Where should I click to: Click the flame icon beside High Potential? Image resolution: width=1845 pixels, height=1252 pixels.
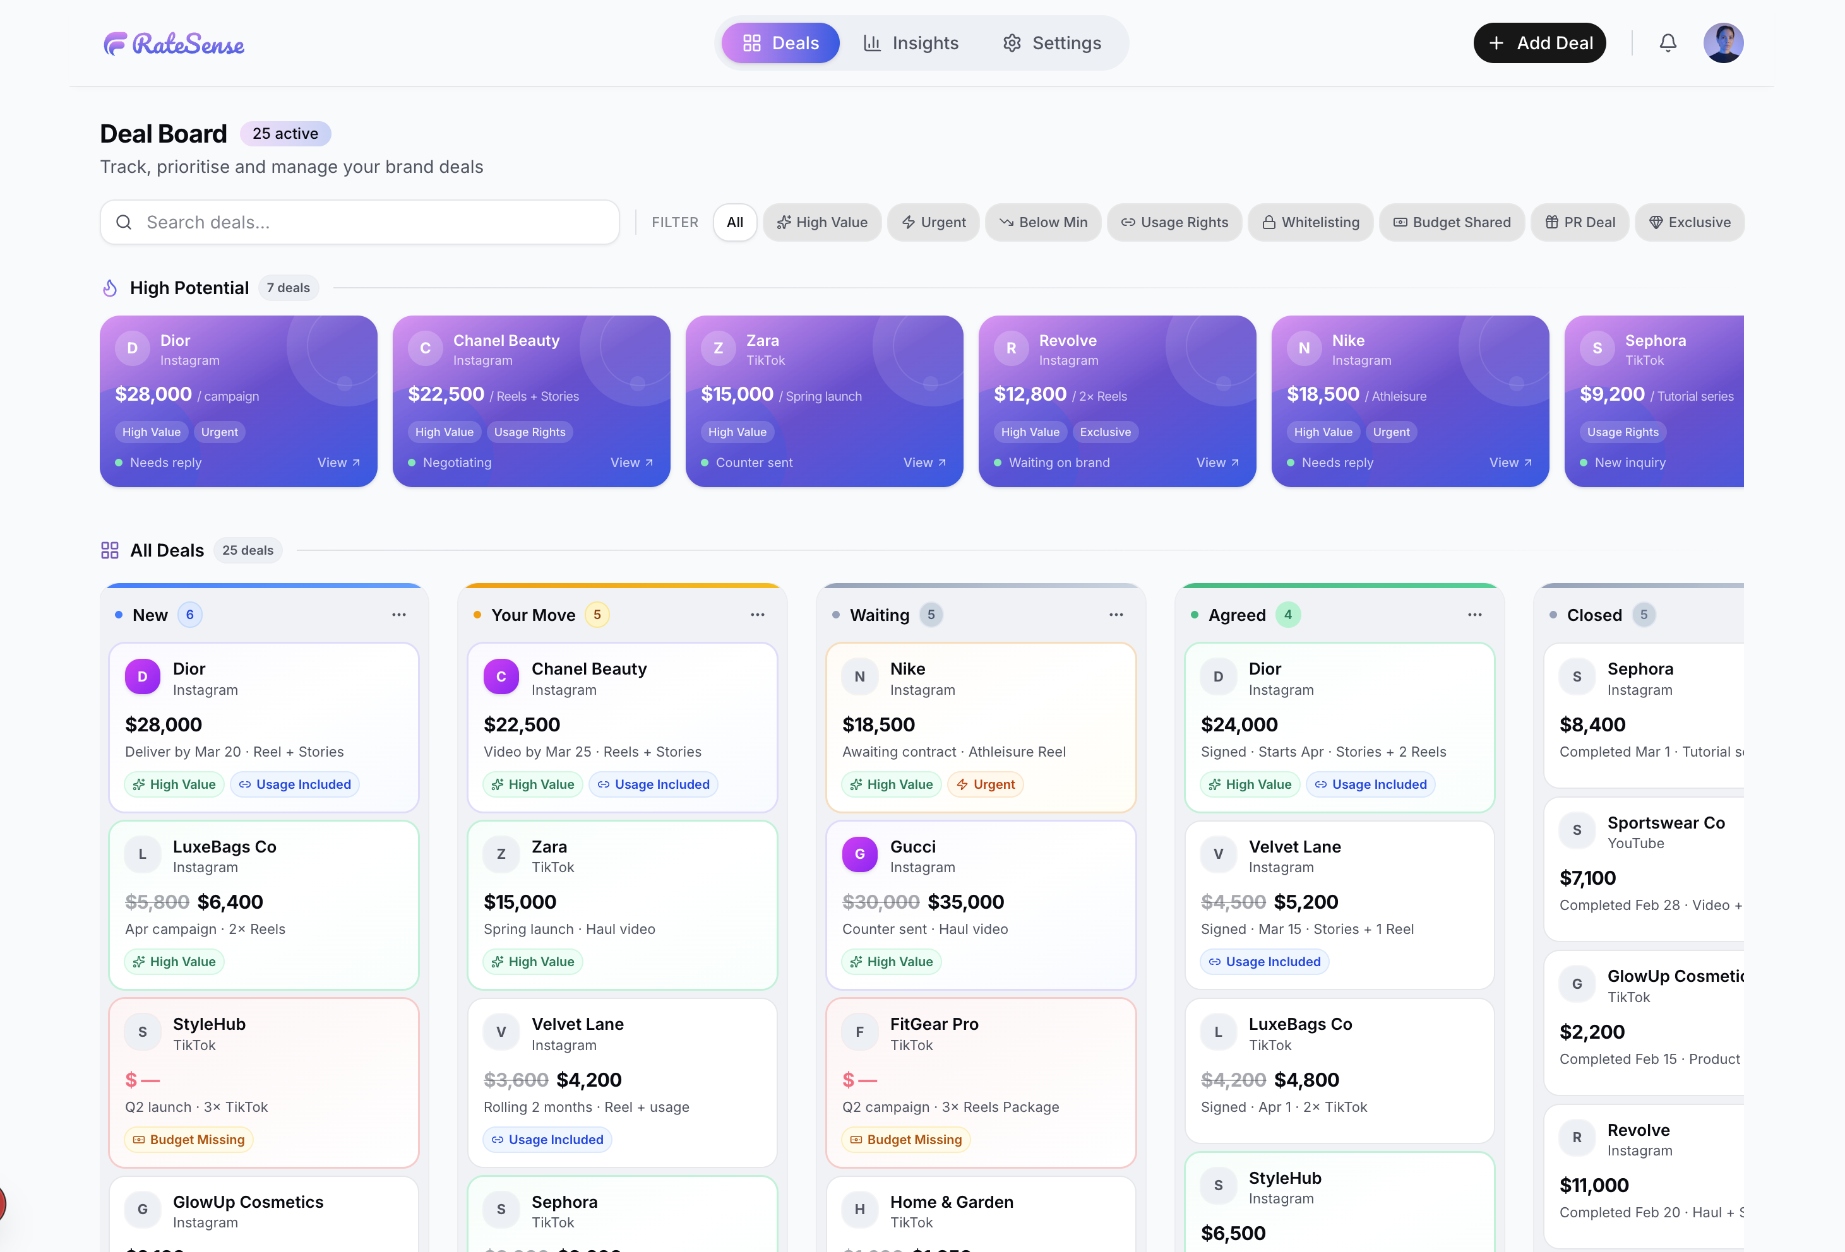coord(110,287)
